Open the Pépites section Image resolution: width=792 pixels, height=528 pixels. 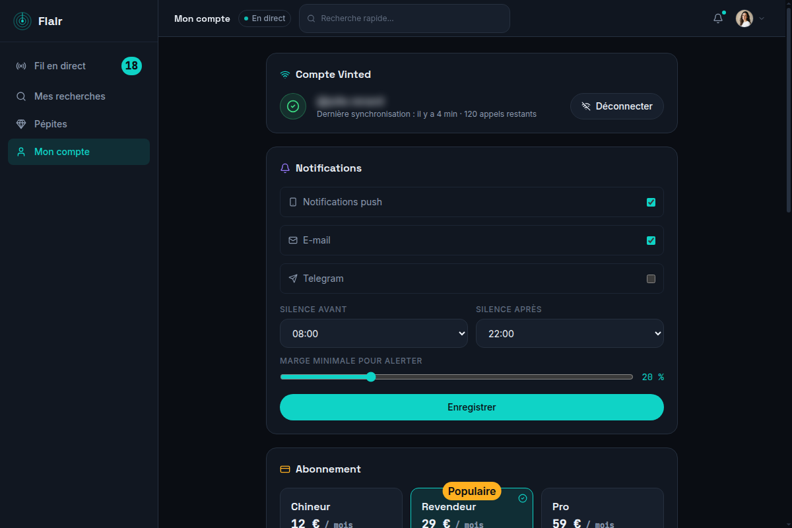(x=79, y=124)
